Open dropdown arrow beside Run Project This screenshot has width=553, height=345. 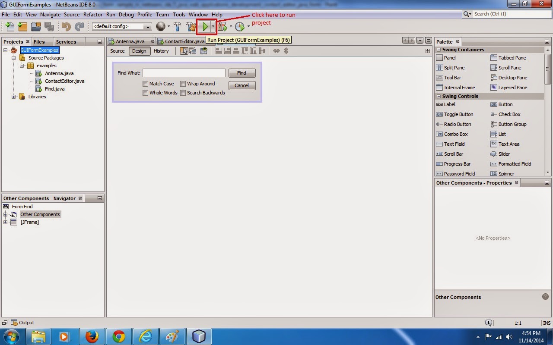tap(213, 27)
